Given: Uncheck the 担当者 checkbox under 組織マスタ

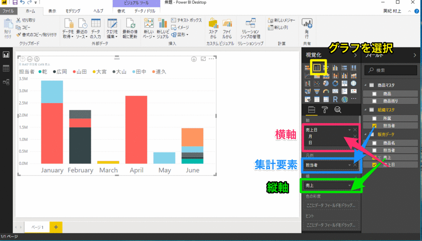Looking at the screenshot, I should 374,125.
